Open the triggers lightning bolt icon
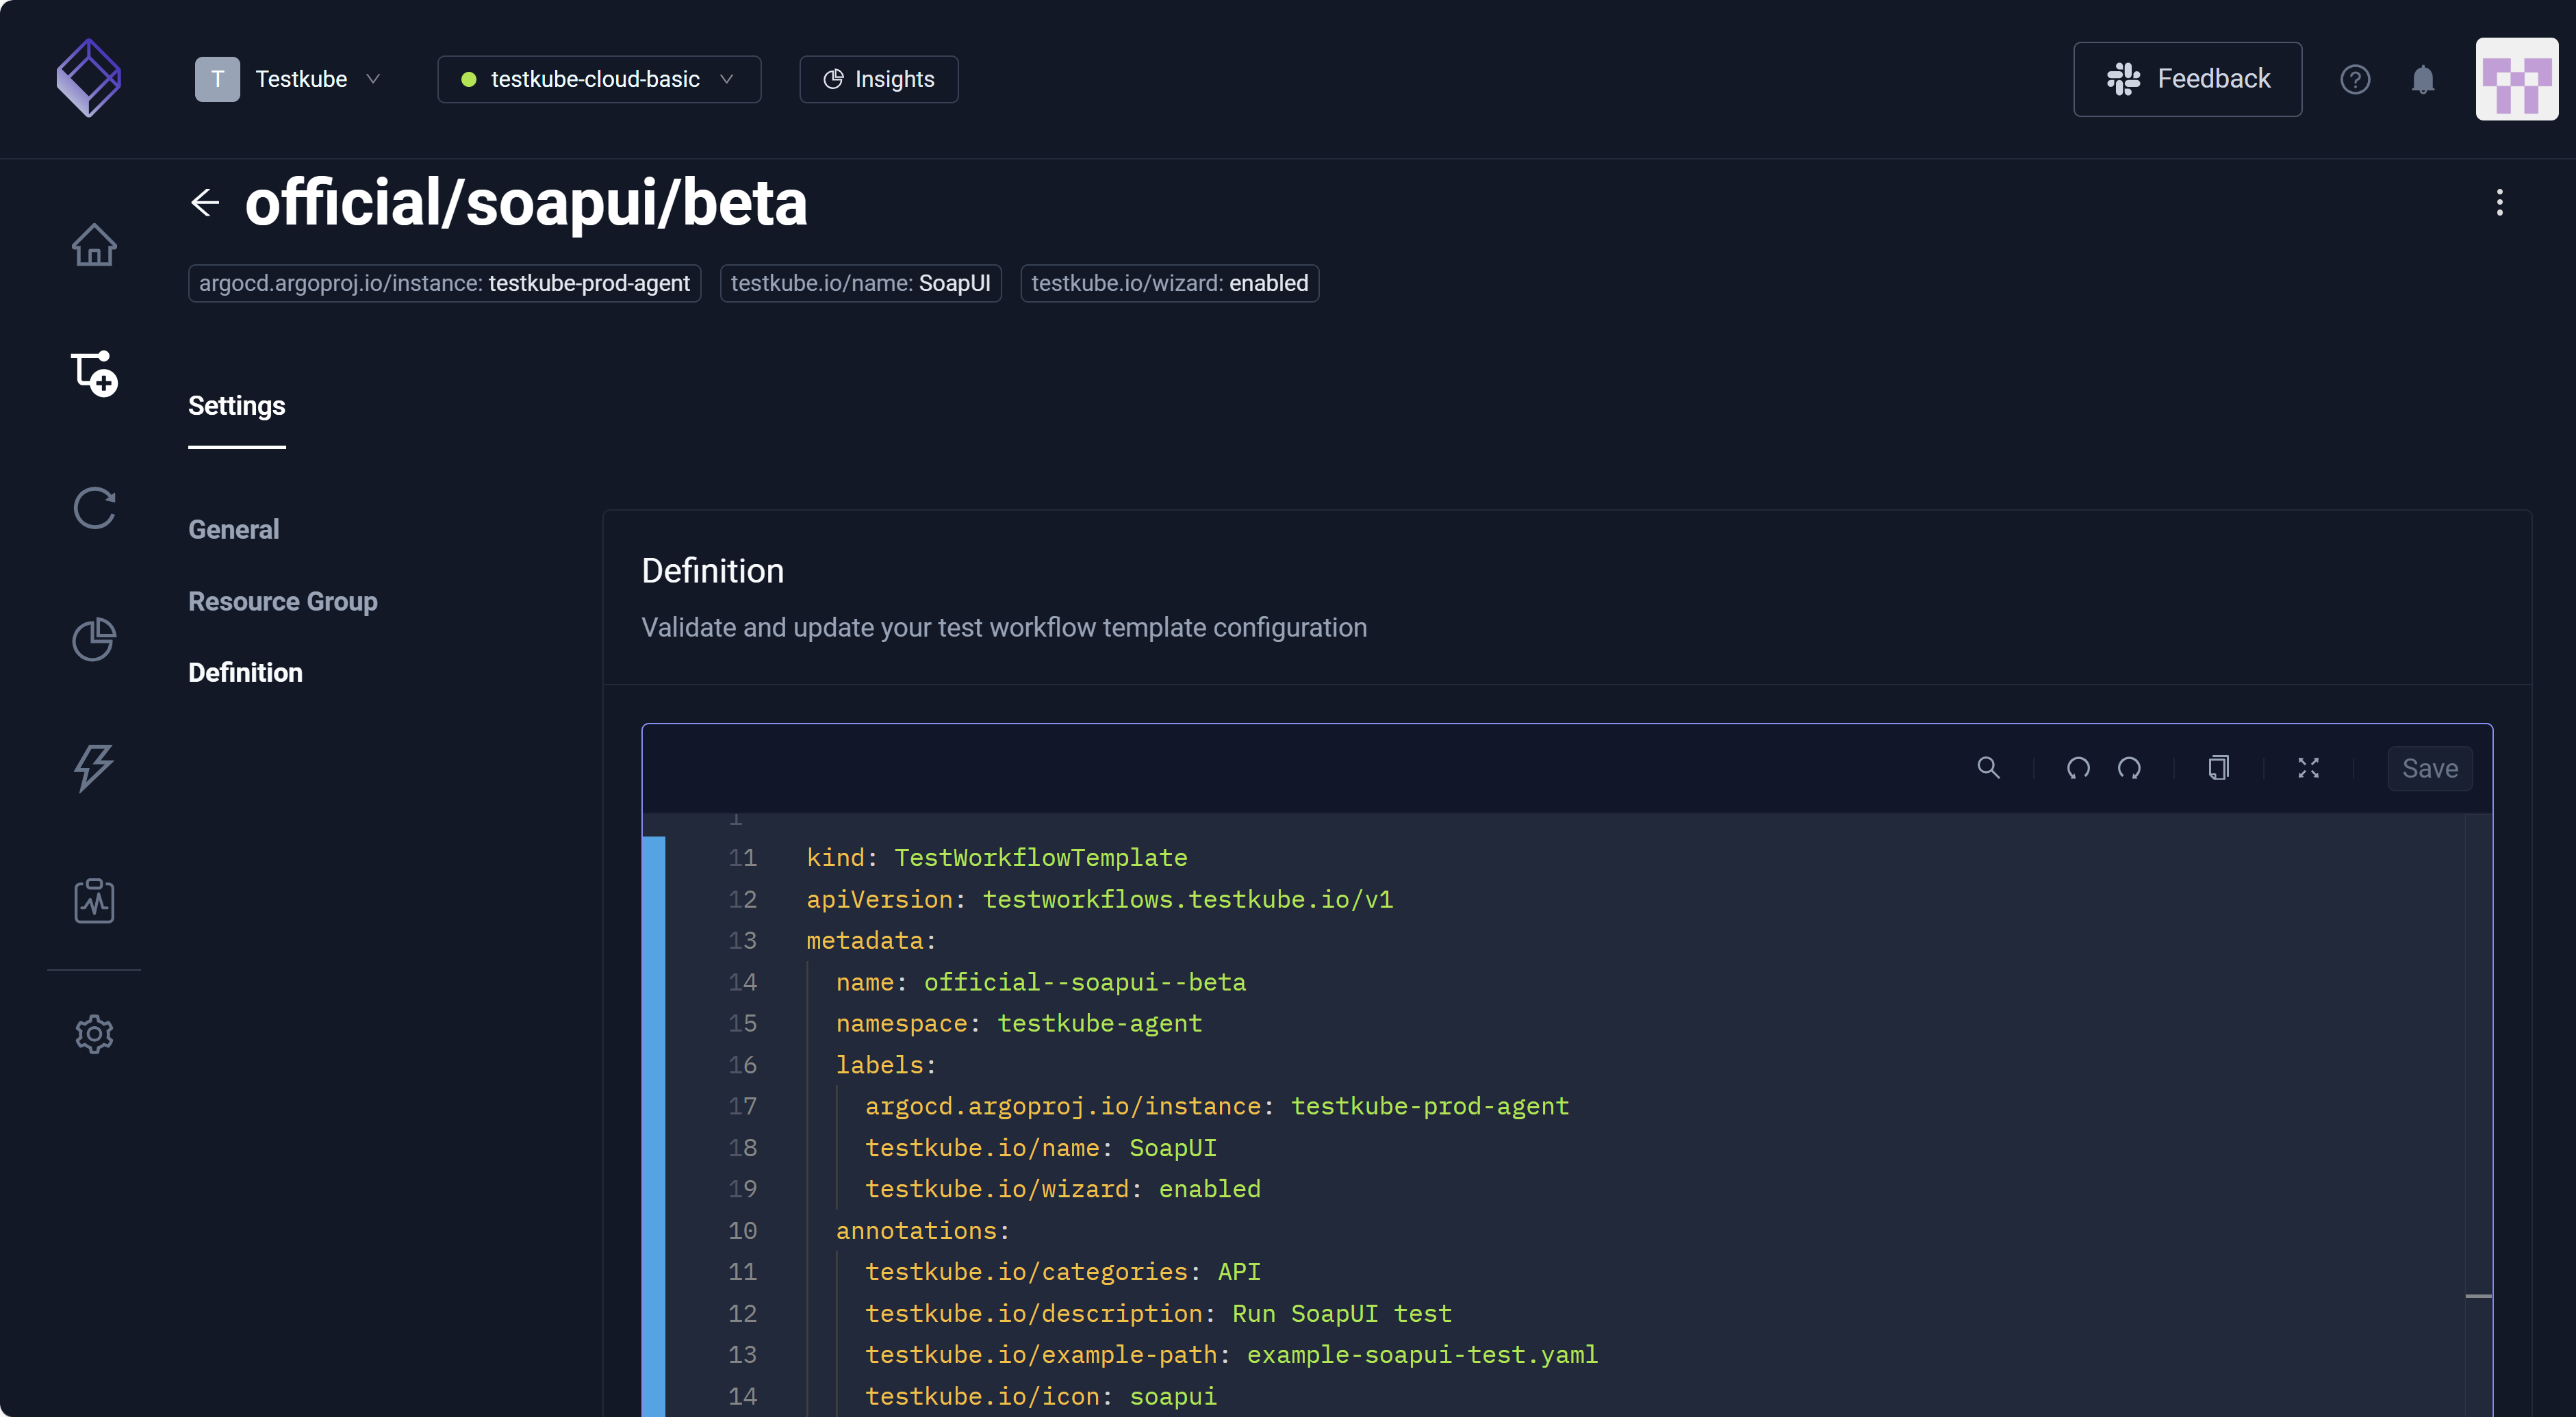The height and width of the screenshot is (1417, 2576). coord(94,767)
